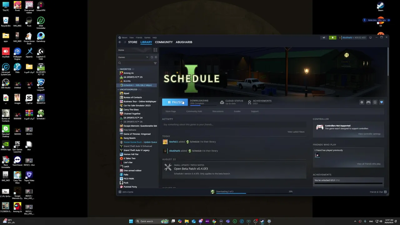Viewport: 400px width, 225px height.
Task: Toggle ready-to-play filter icon in sidebar
Action: [x=156, y=57]
